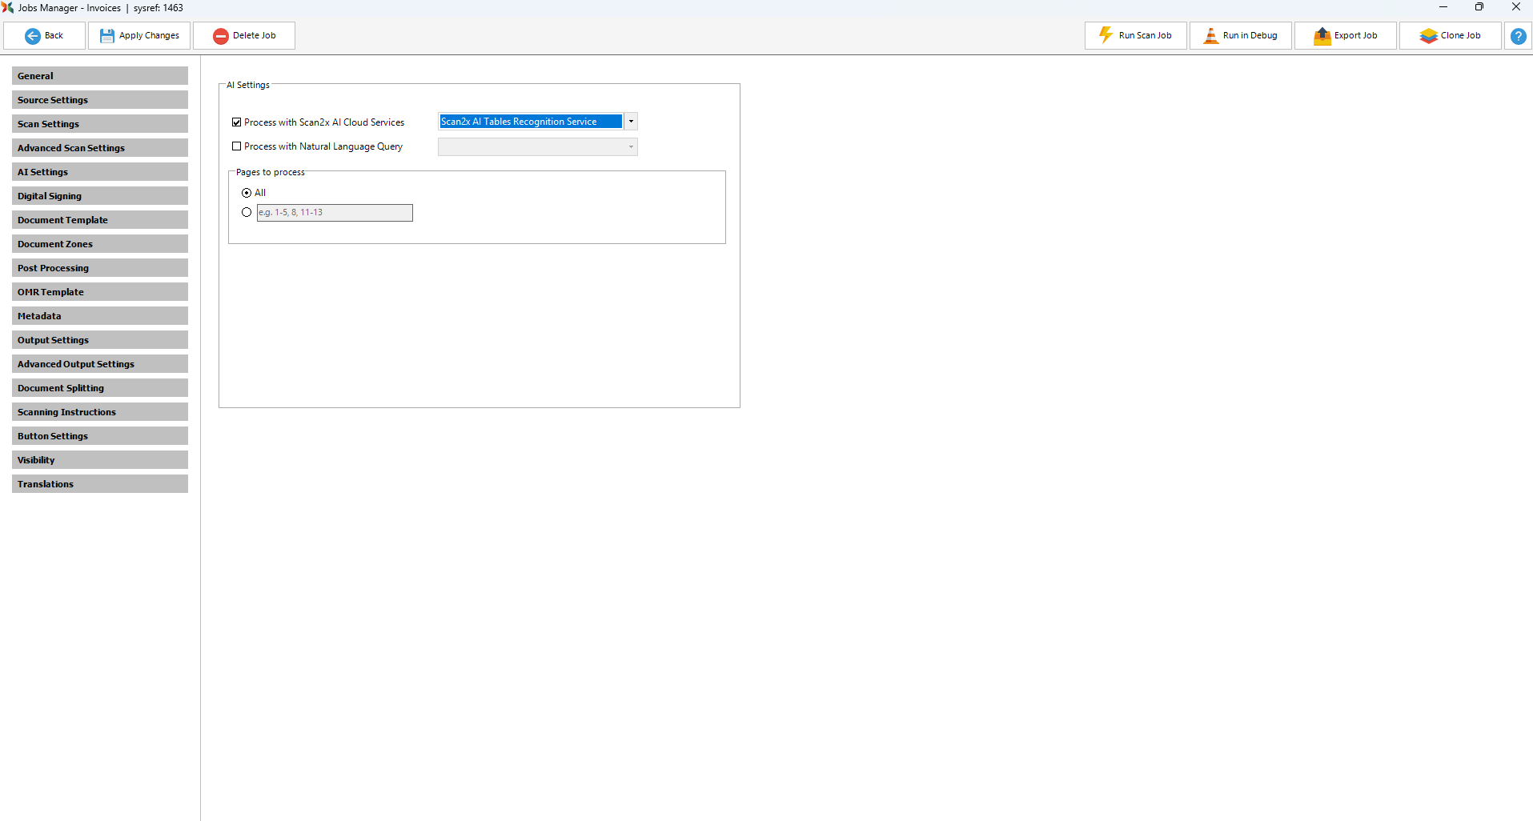Click the Export Job icon
This screenshot has height=821, width=1533.
click(x=1322, y=36)
